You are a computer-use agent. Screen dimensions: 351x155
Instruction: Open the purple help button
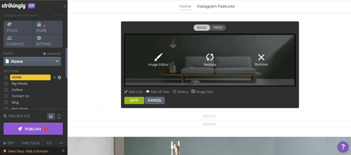(343, 147)
